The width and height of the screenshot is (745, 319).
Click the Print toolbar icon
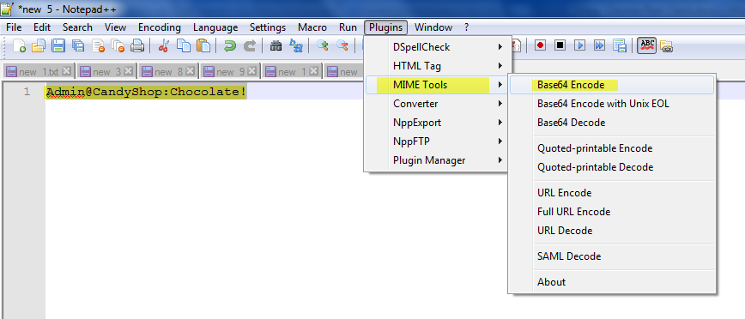[137, 46]
